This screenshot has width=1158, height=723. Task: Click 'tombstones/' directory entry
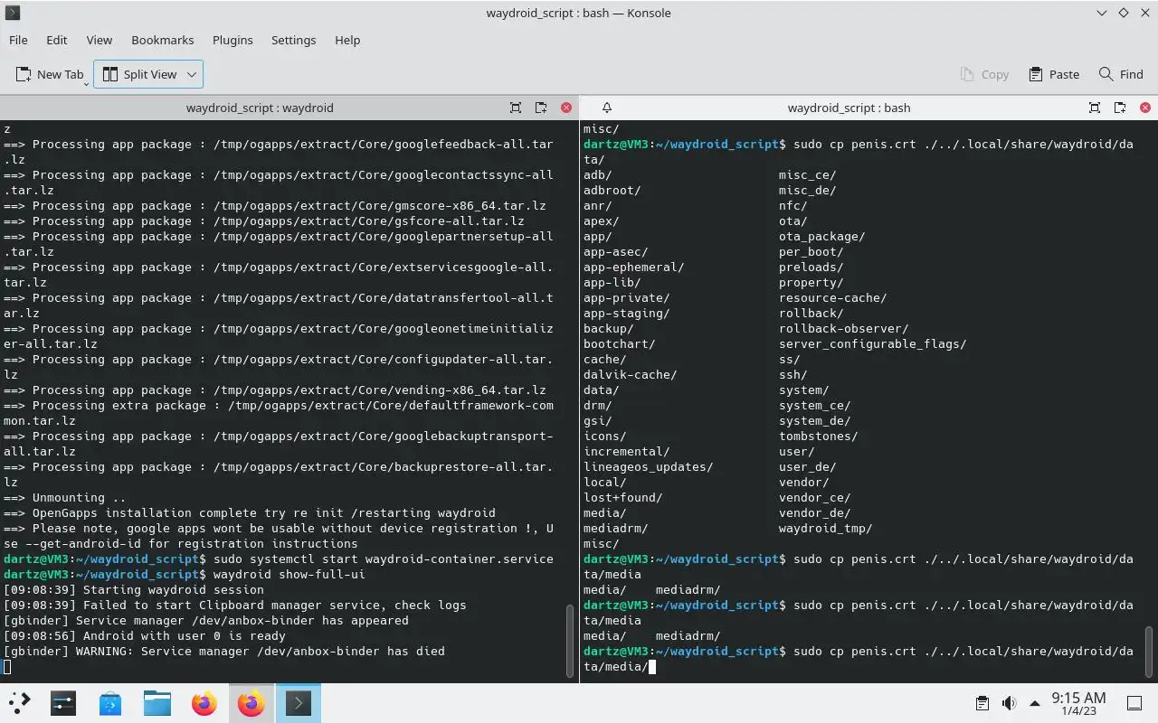pyautogui.click(x=818, y=436)
